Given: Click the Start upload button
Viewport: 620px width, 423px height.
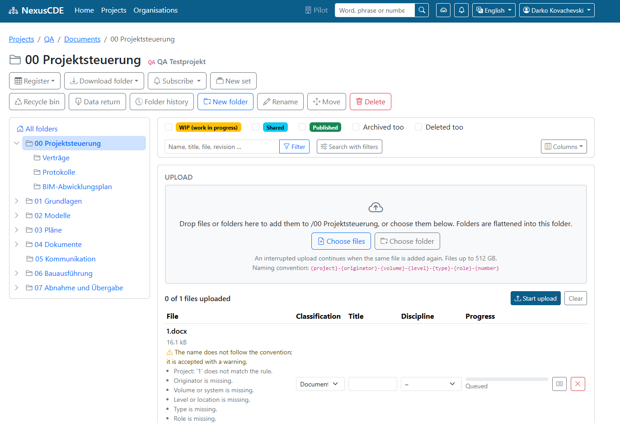Looking at the screenshot, I should 535,298.
